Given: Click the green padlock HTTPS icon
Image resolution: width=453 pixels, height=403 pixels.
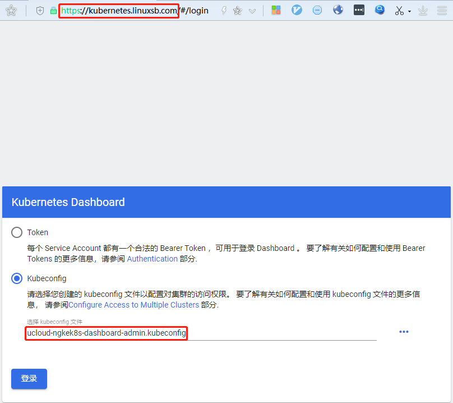Looking at the screenshot, I should pos(53,11).
